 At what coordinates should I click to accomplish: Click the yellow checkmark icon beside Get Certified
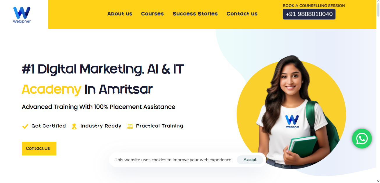[x=25, y=126]
